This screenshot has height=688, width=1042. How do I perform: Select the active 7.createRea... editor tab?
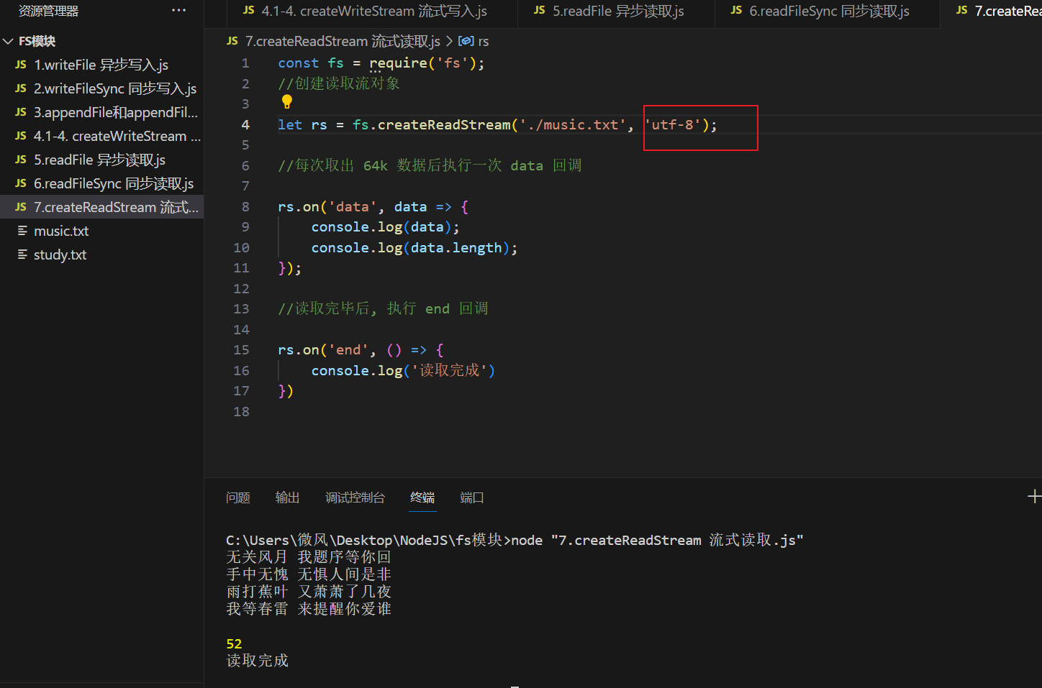point(992,12)
